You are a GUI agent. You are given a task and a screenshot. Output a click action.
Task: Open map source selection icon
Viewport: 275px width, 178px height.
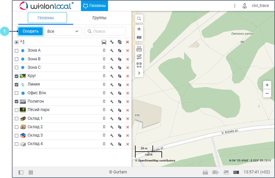pyautogui.click(x=139, y=37)
